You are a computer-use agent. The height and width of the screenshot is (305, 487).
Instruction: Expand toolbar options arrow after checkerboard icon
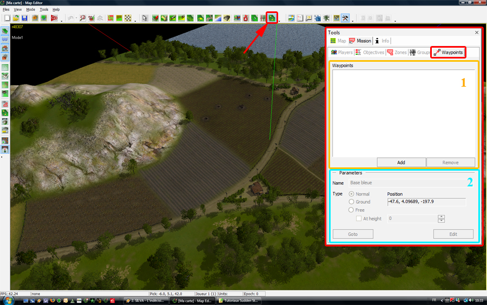point(135,21)
